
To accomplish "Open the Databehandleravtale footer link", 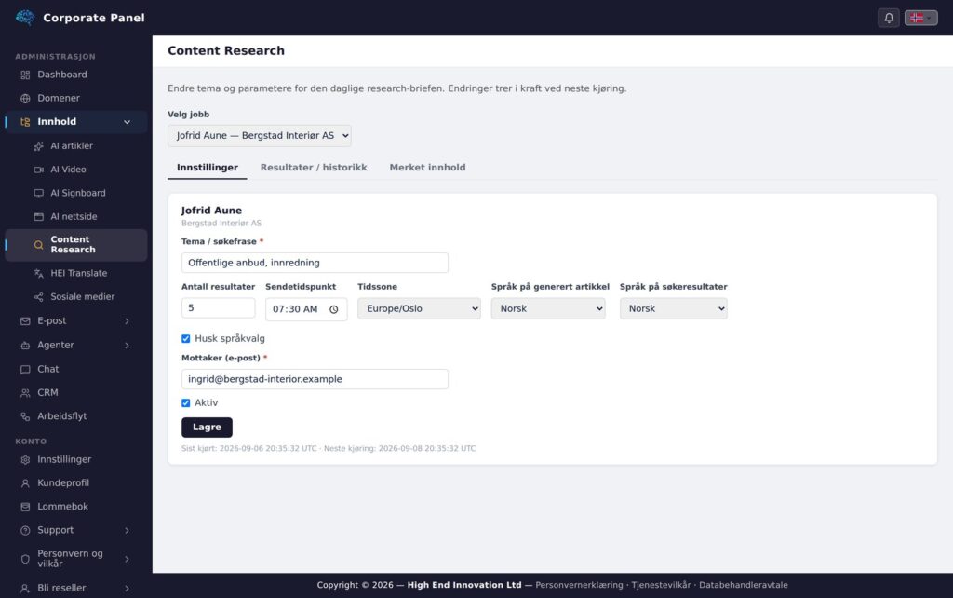I will point(744,585).
